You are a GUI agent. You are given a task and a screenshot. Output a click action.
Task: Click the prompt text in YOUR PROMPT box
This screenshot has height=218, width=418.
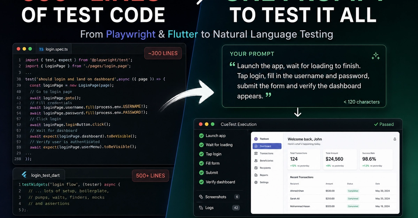(x=303, y=81)
